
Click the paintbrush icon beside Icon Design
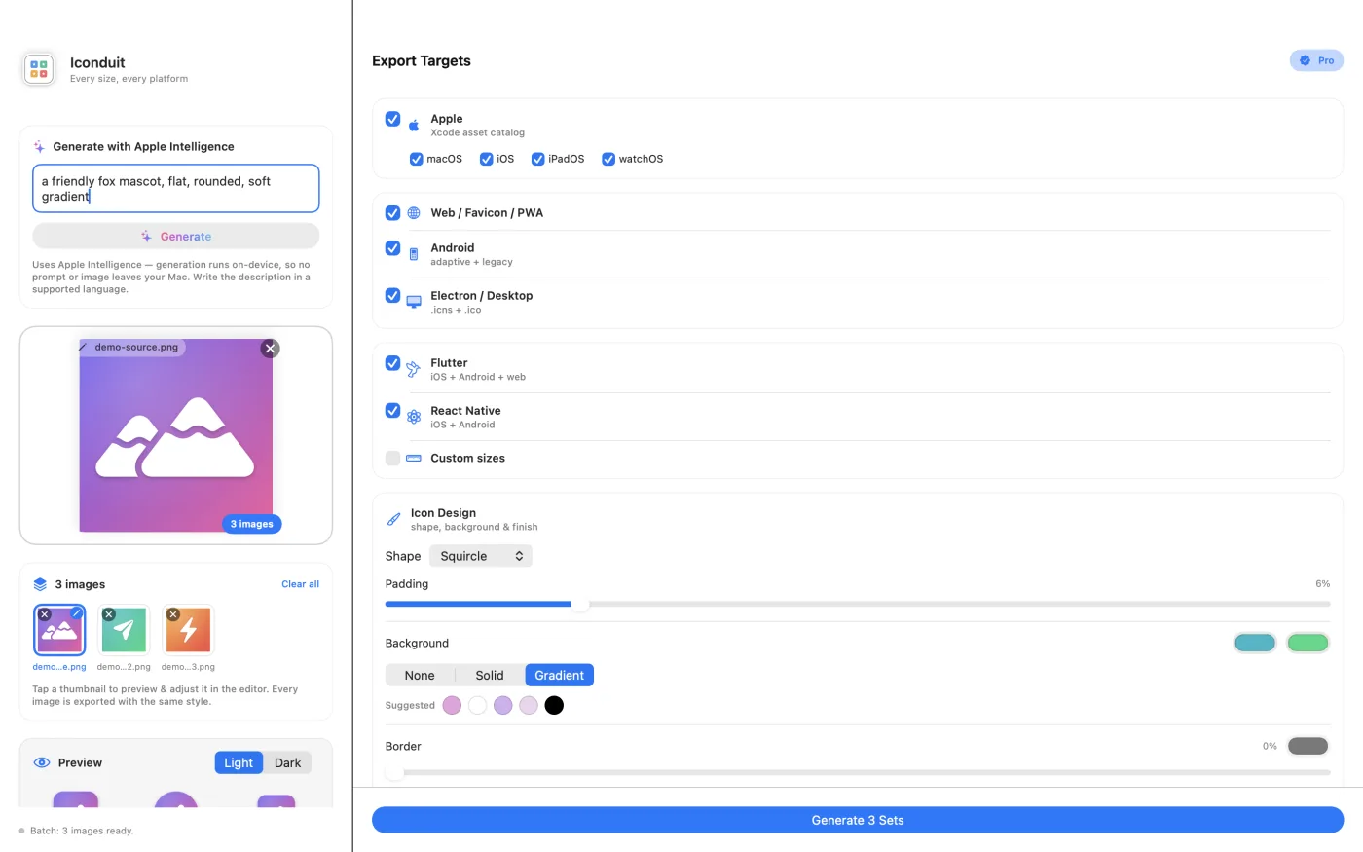pyautogui.click(x=393, y=519)
